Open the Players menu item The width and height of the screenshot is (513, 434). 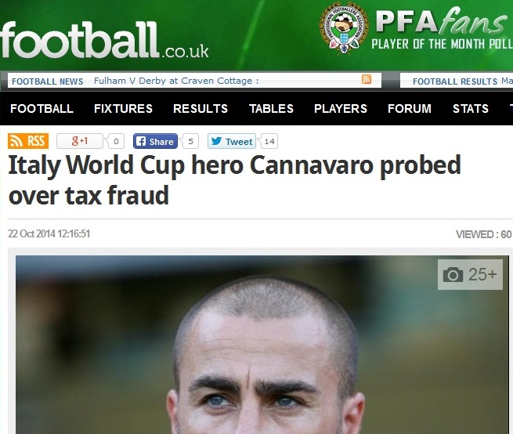pyautogui.click(x=341, y=108)
